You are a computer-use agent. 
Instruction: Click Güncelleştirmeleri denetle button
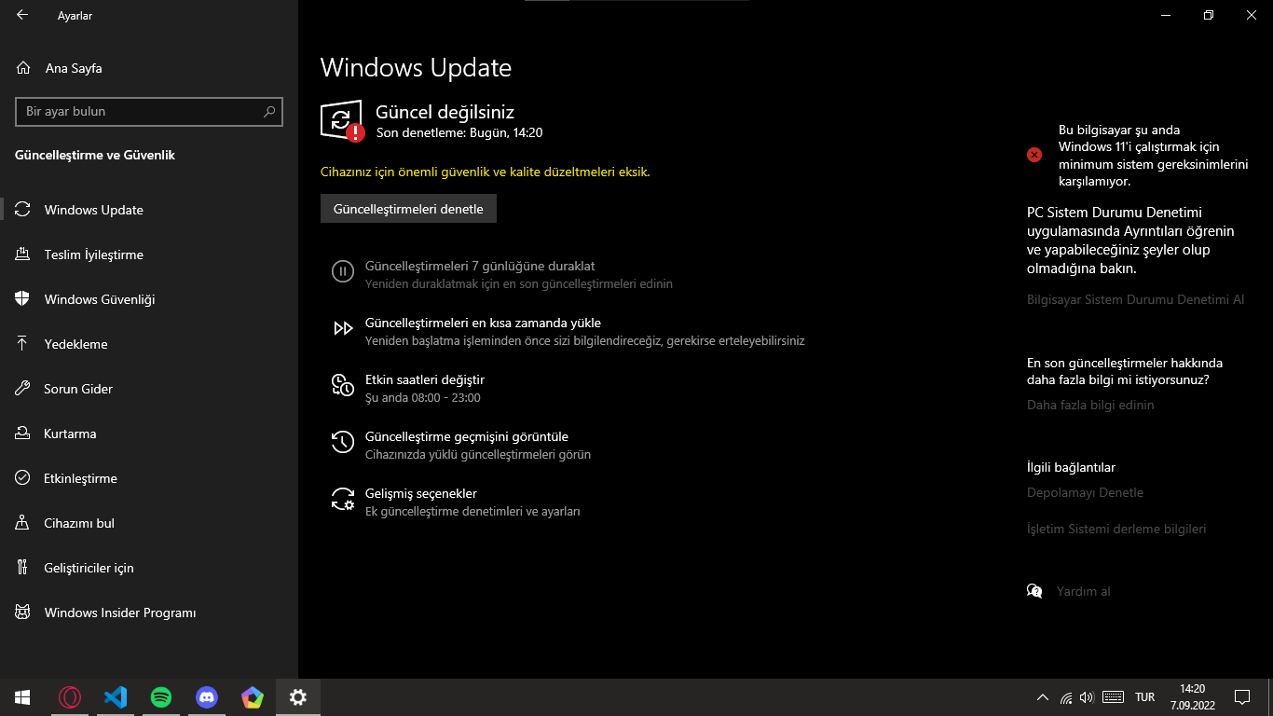[408, 209]
